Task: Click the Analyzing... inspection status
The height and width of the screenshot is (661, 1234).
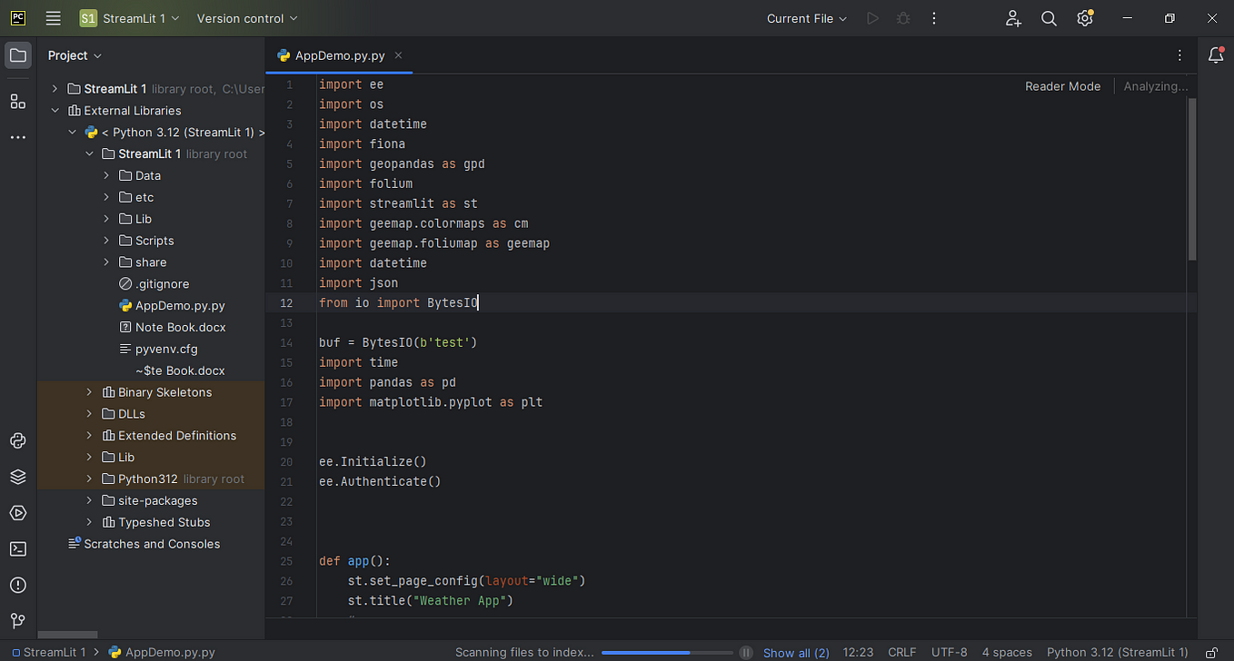Action: [x=1156, y=86]
